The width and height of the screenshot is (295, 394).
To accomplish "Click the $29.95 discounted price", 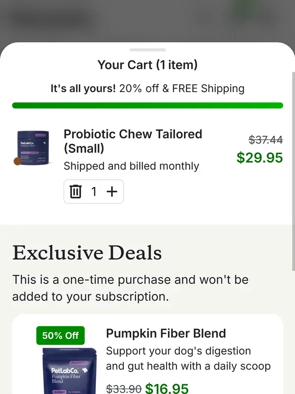I will tap(260, 157).
